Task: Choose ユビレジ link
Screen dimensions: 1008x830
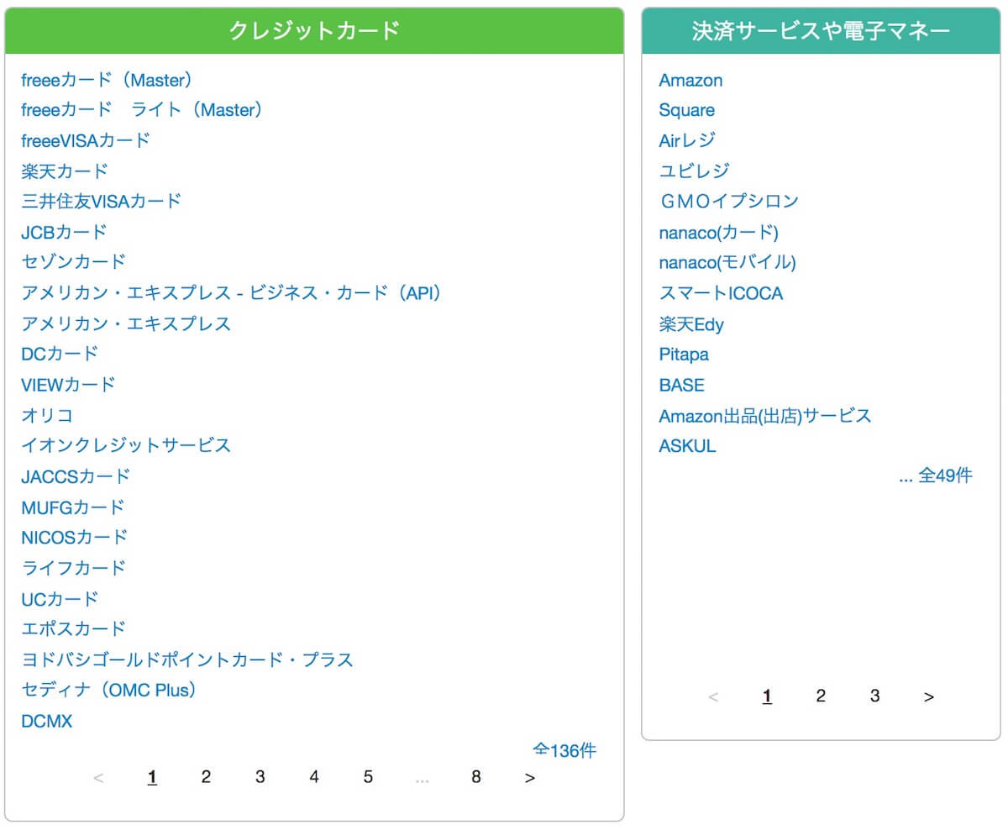Action: (694, 171)
